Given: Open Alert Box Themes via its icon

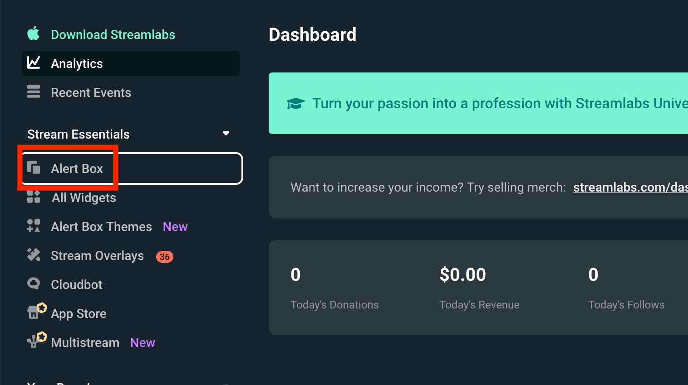Looking at the screenshot, I should coord(34,226).
